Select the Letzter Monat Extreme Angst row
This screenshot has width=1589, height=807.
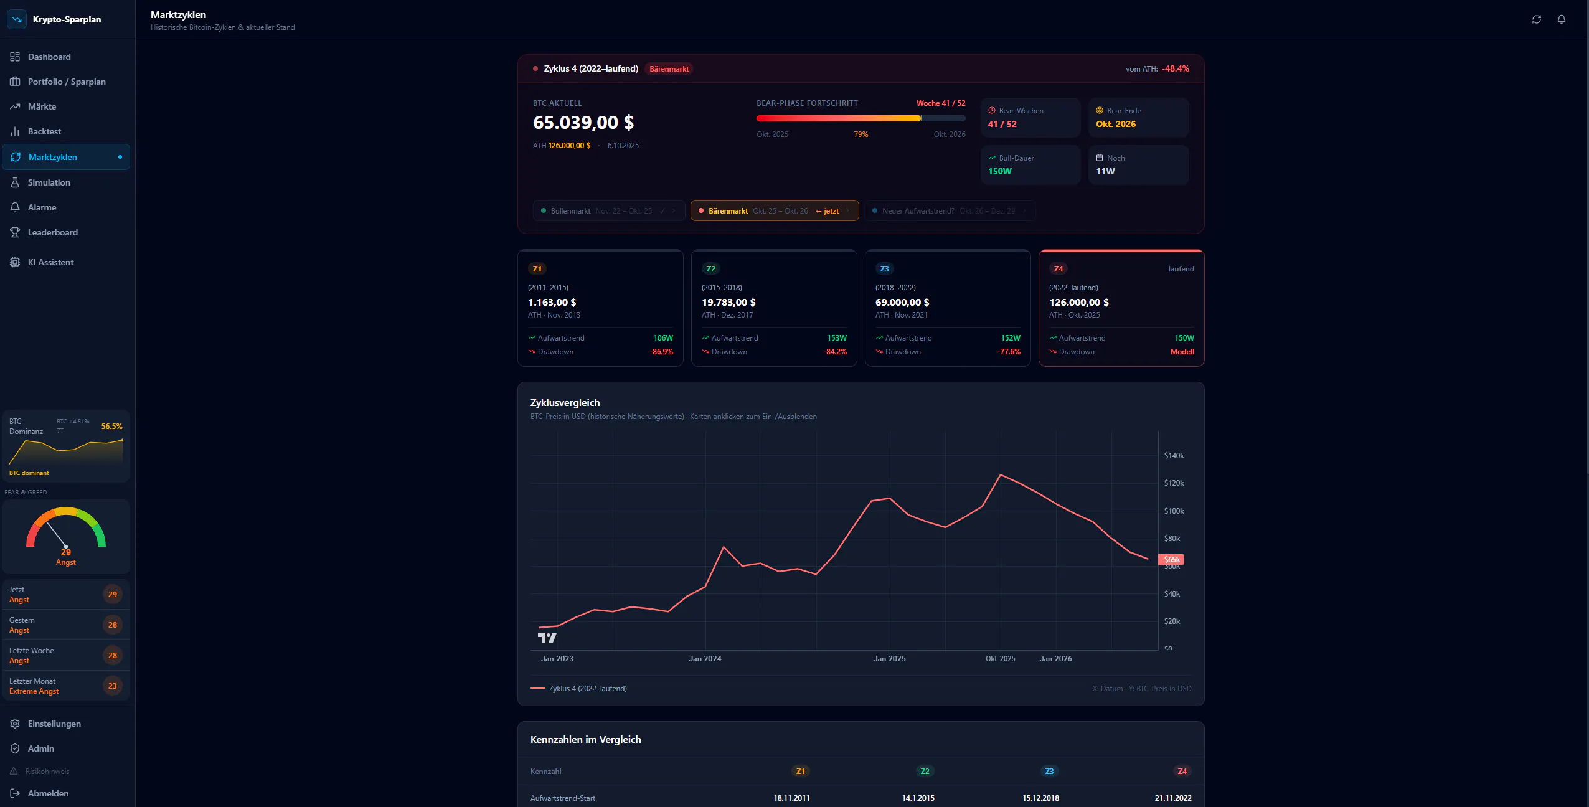pos(66,686)
